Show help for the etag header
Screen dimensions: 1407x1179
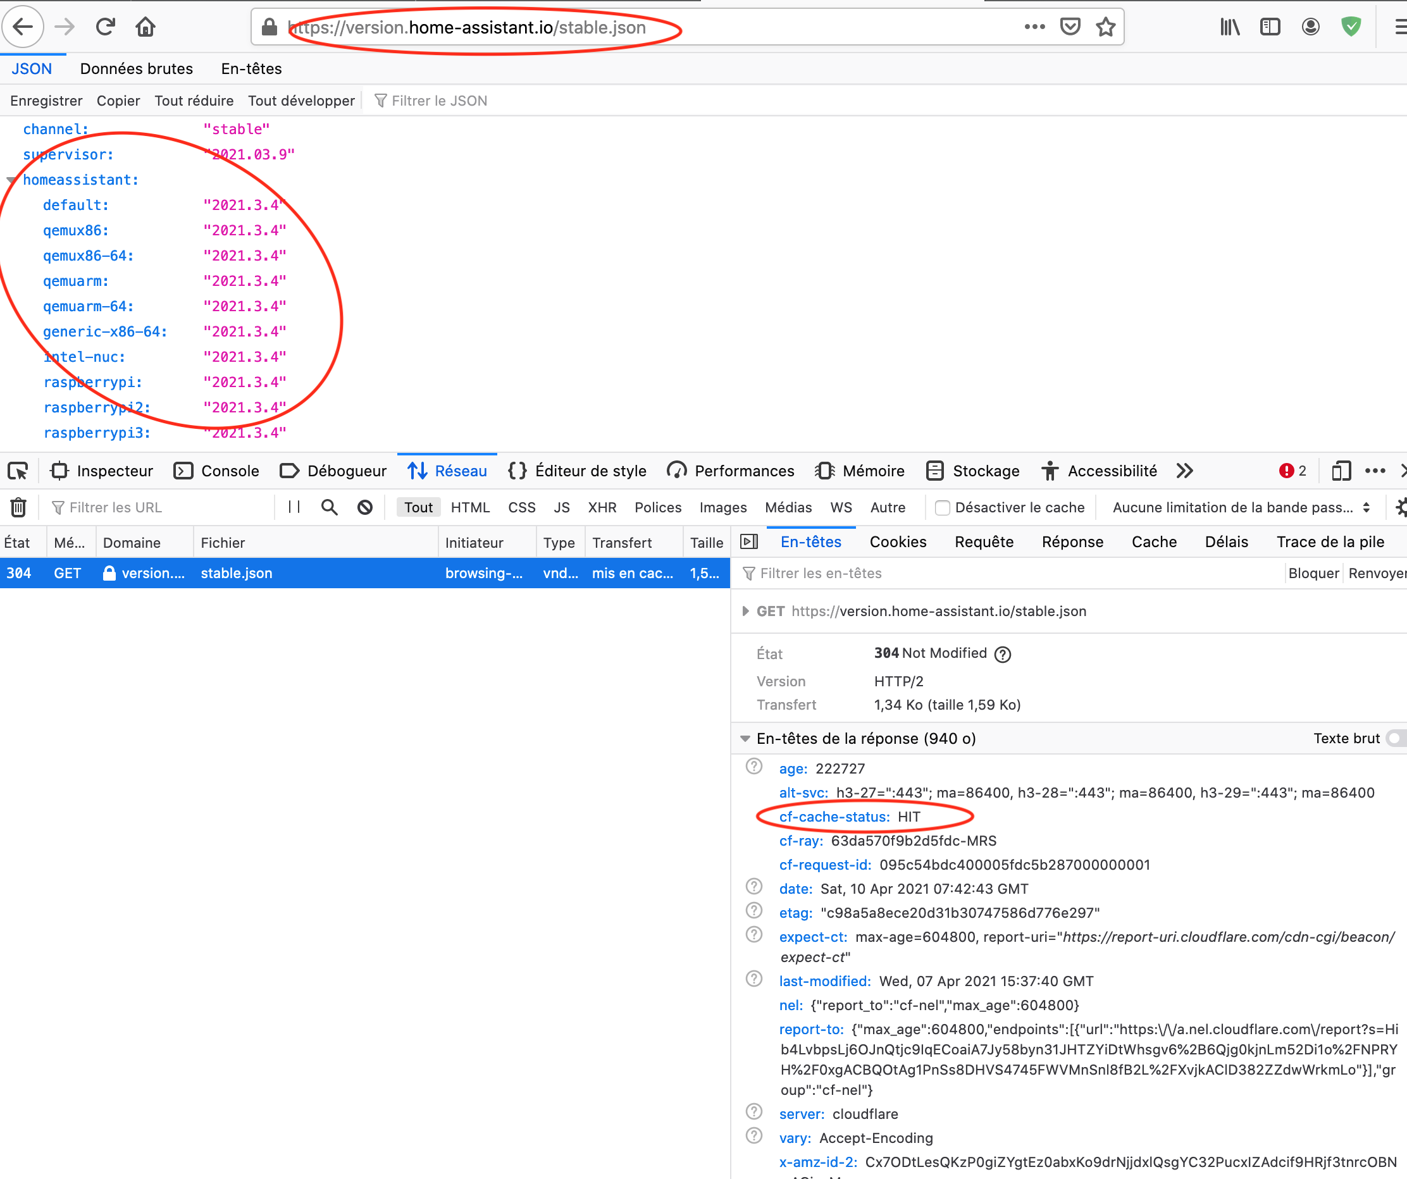[753, 910]
